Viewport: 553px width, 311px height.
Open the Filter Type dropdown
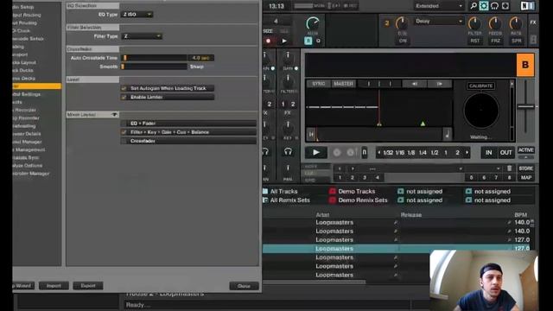[142, 36]
